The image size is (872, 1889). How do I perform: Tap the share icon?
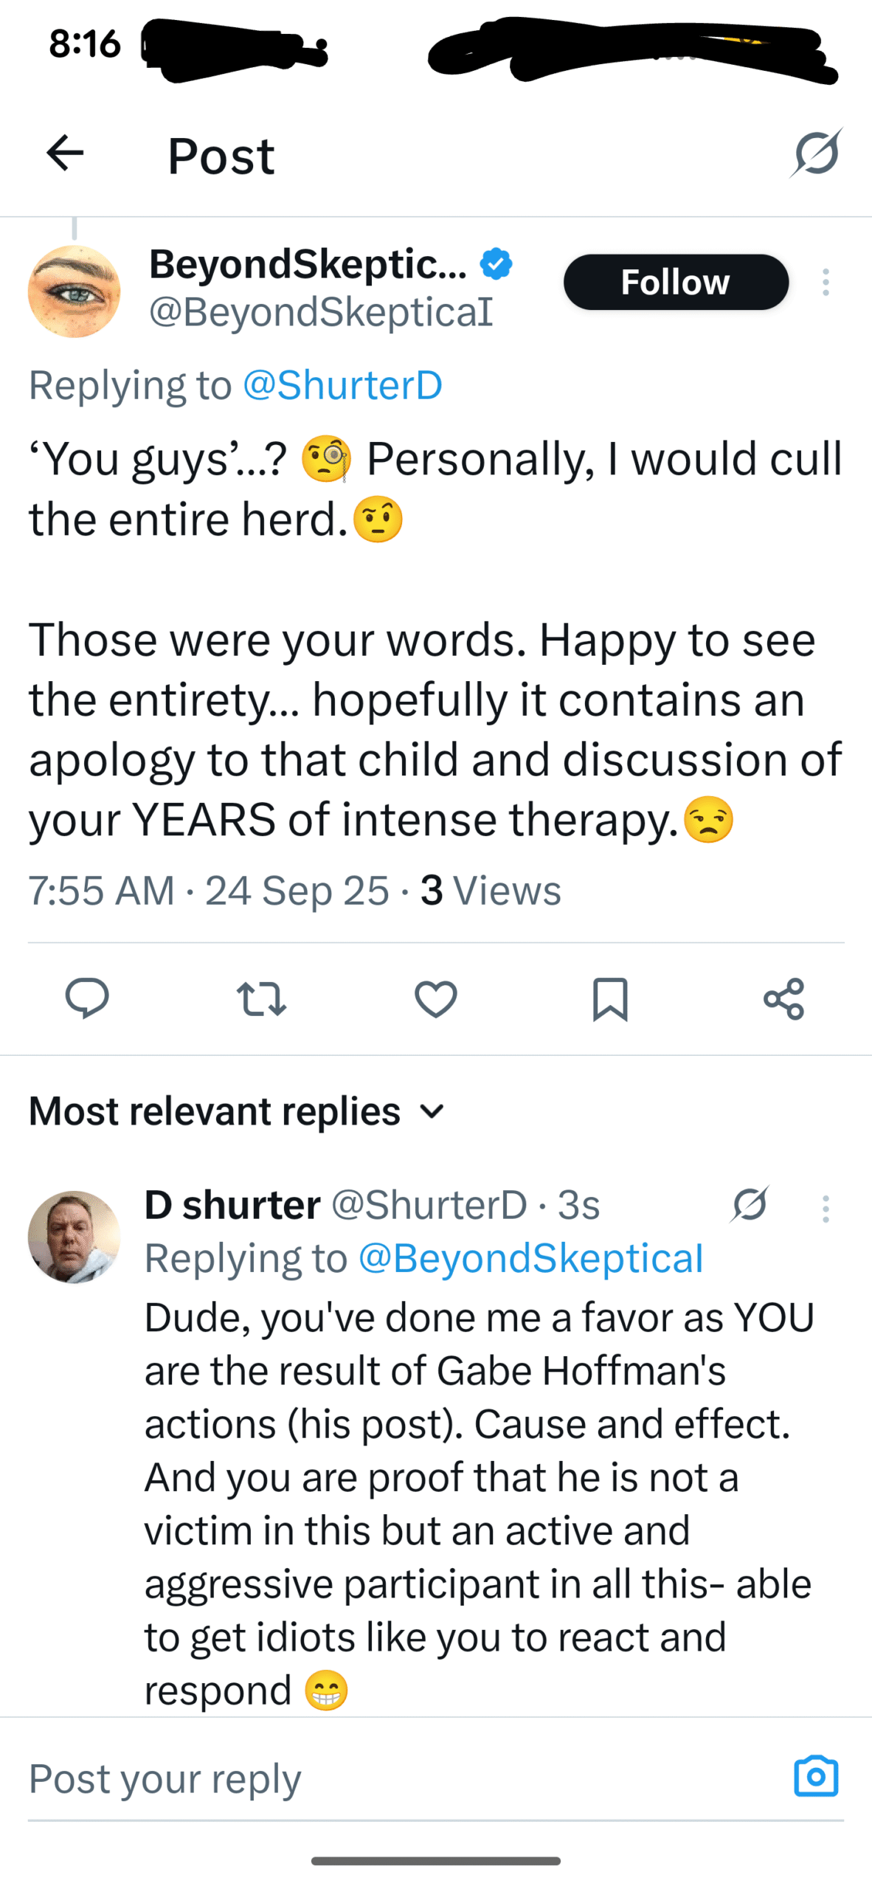click(x=783, y=999)
